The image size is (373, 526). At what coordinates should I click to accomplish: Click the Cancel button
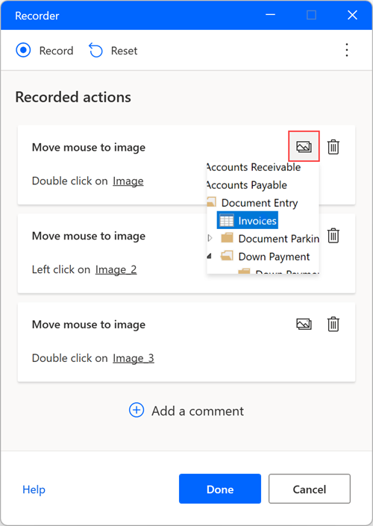tap(310, 489)
